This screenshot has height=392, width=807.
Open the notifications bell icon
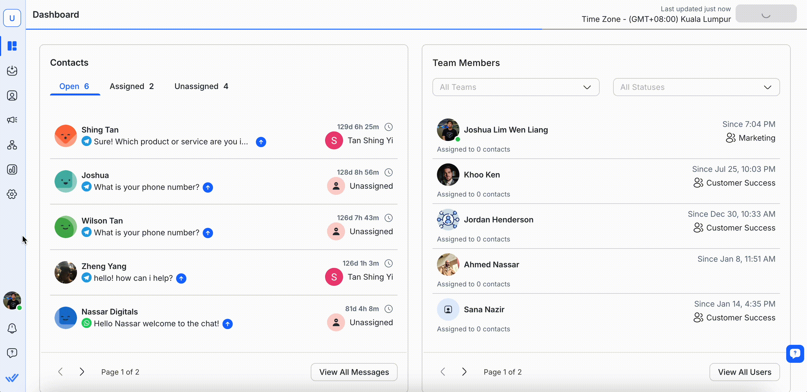(12, 328)
